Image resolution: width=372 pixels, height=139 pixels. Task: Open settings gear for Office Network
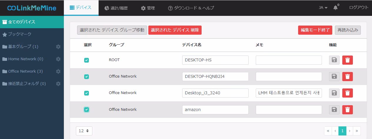(58, 71)
